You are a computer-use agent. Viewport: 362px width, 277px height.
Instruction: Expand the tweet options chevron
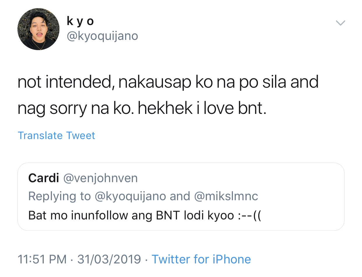point(340,23)
